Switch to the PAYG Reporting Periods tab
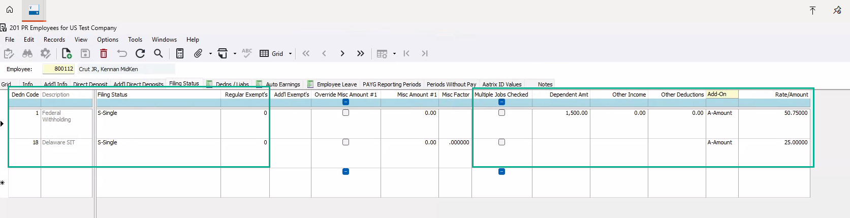The width and height of the screenshot is (850, 218). pyautogui.click(x=392, y=84)
